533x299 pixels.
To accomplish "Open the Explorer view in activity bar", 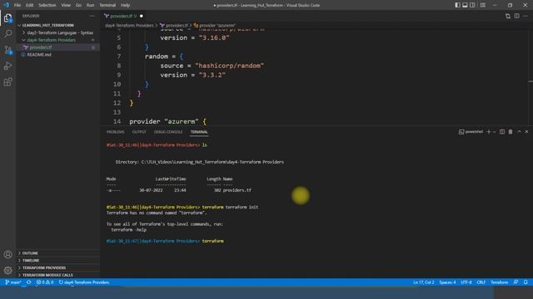I will click(x=7, y=17).
